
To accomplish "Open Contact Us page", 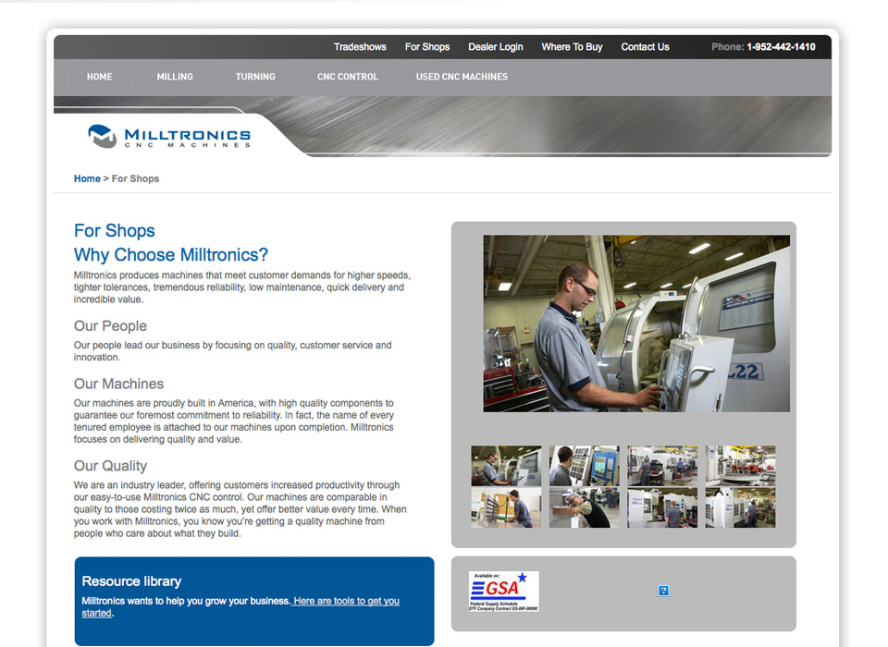I will 645,47.
